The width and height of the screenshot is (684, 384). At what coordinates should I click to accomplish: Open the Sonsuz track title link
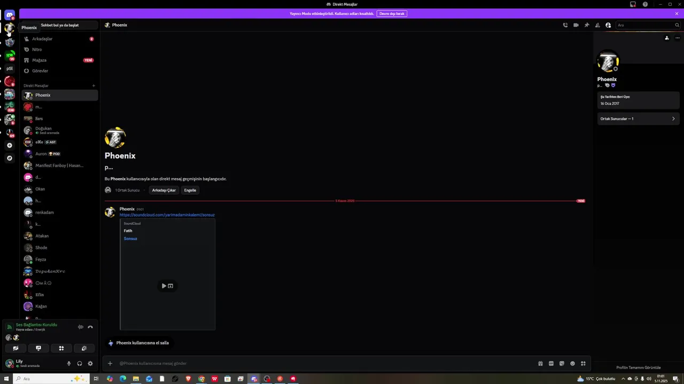130,238
